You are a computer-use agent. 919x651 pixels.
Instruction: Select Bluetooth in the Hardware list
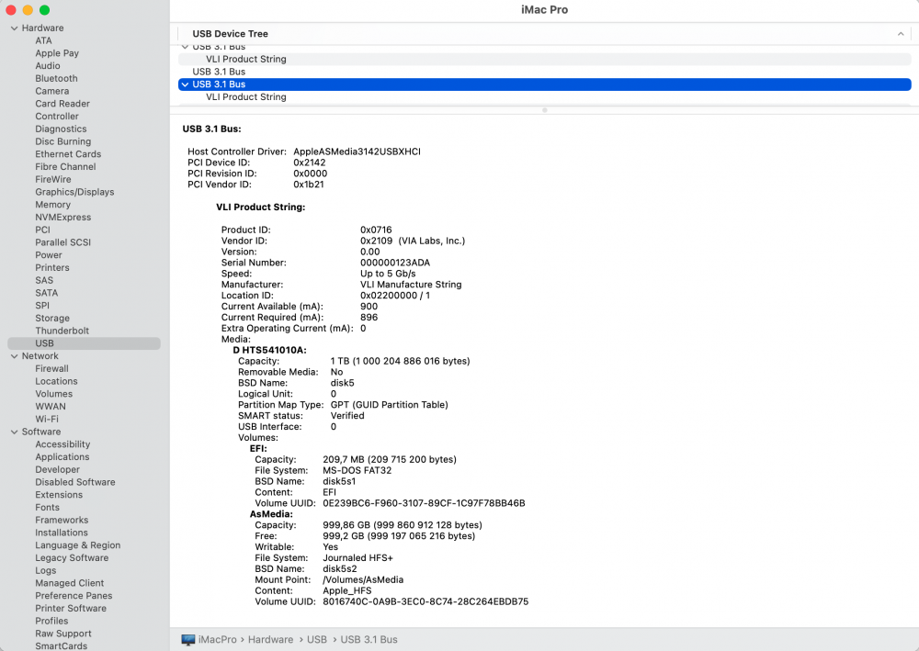(56, 78)
